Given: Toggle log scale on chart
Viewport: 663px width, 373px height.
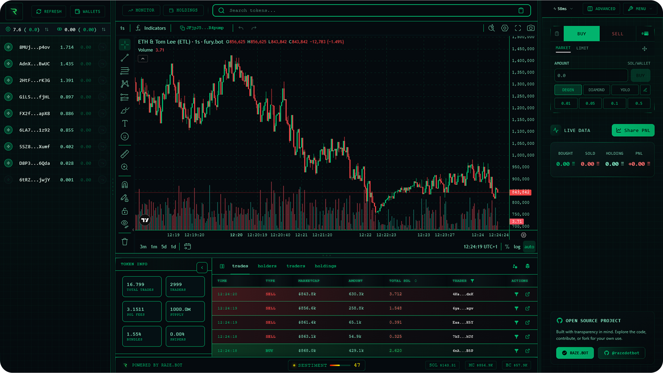Looking at the screenshot, I should click(517, 247).
